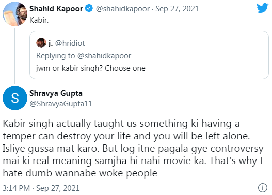Open the @hridiot handle link
This screenshot has width=272, height=195.
pos(70,43)
